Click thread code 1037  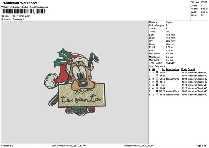pyautogui.click(x=184, y=73)
